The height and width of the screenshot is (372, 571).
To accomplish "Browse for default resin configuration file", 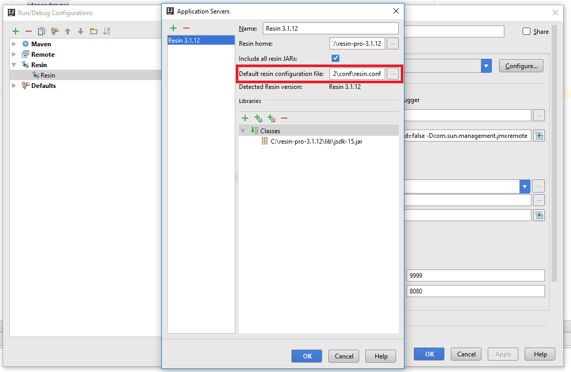I will pos(392,74).
